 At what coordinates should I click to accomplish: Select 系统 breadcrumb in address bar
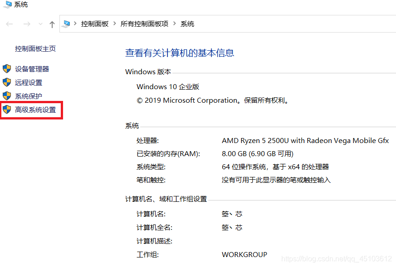187,24
